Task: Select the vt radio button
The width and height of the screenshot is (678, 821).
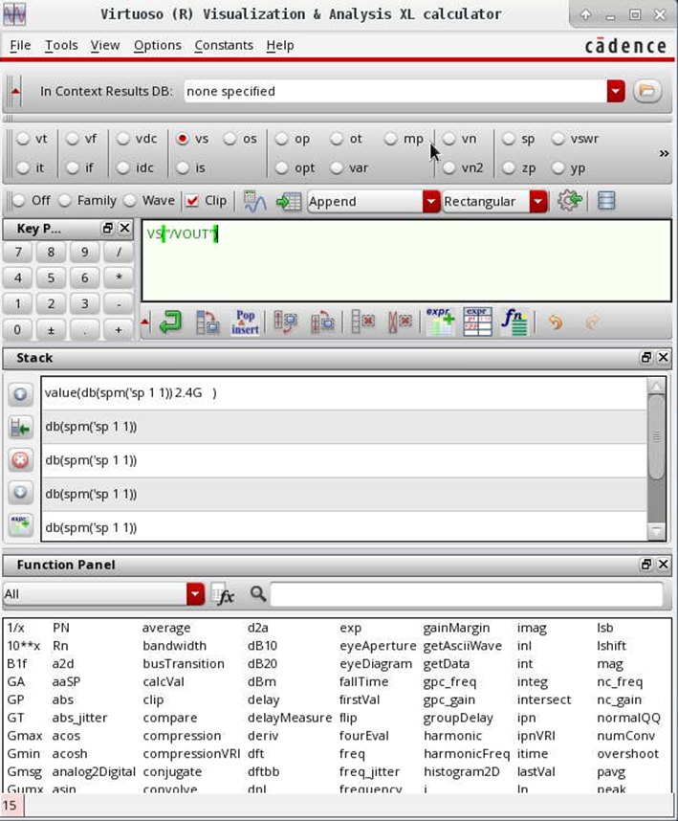Action: pos(23,139)
